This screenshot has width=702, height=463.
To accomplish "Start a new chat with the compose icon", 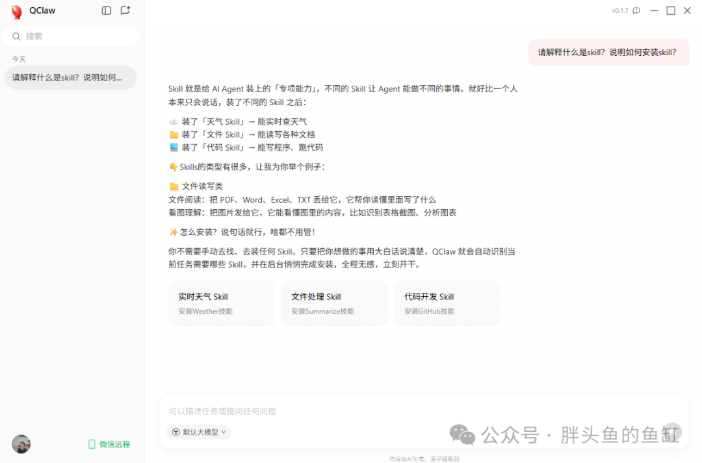I will click(125, 10).
